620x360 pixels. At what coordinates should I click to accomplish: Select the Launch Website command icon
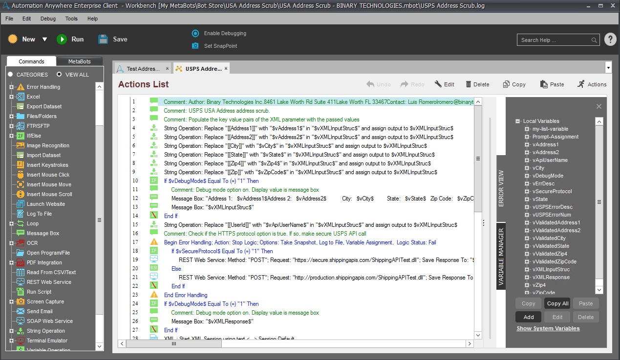(x=21, y=204)
